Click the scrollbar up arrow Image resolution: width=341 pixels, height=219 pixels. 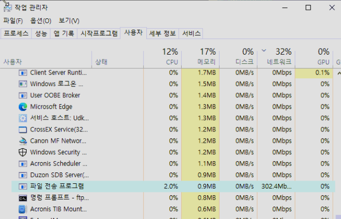click(x=339, y=74)
